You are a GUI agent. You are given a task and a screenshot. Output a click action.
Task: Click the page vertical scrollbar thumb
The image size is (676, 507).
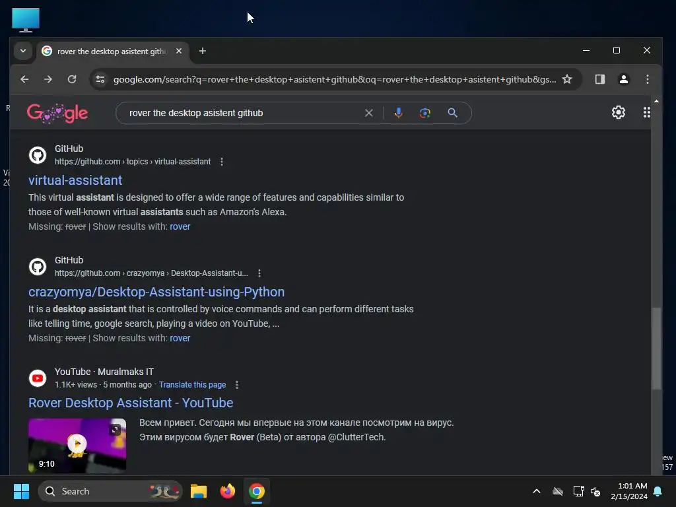click(x=656, y=349)
